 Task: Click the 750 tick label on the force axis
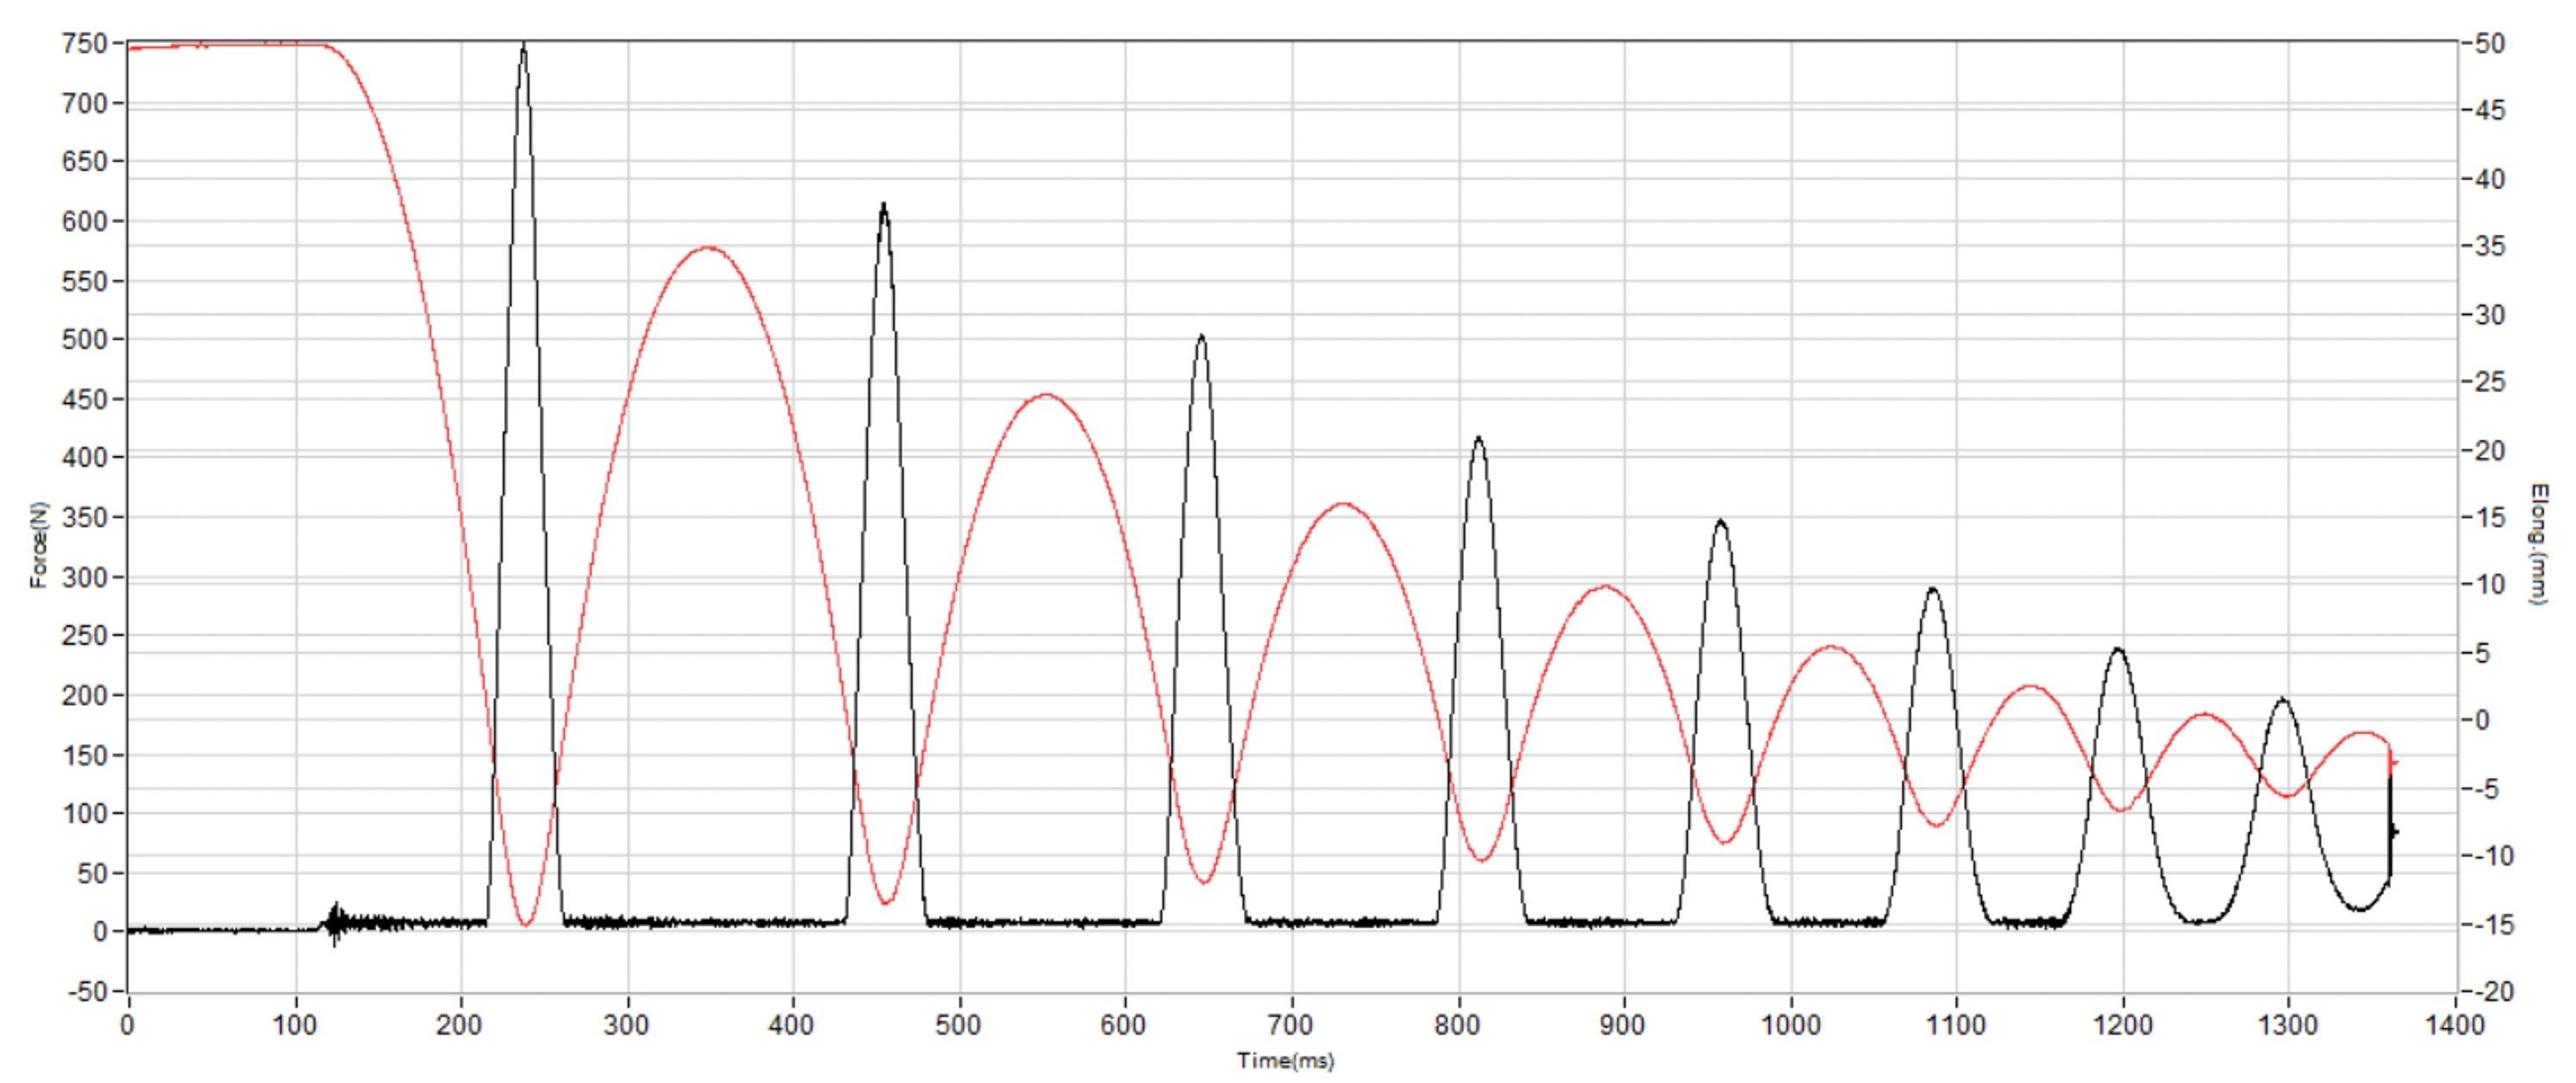point(83,43)
